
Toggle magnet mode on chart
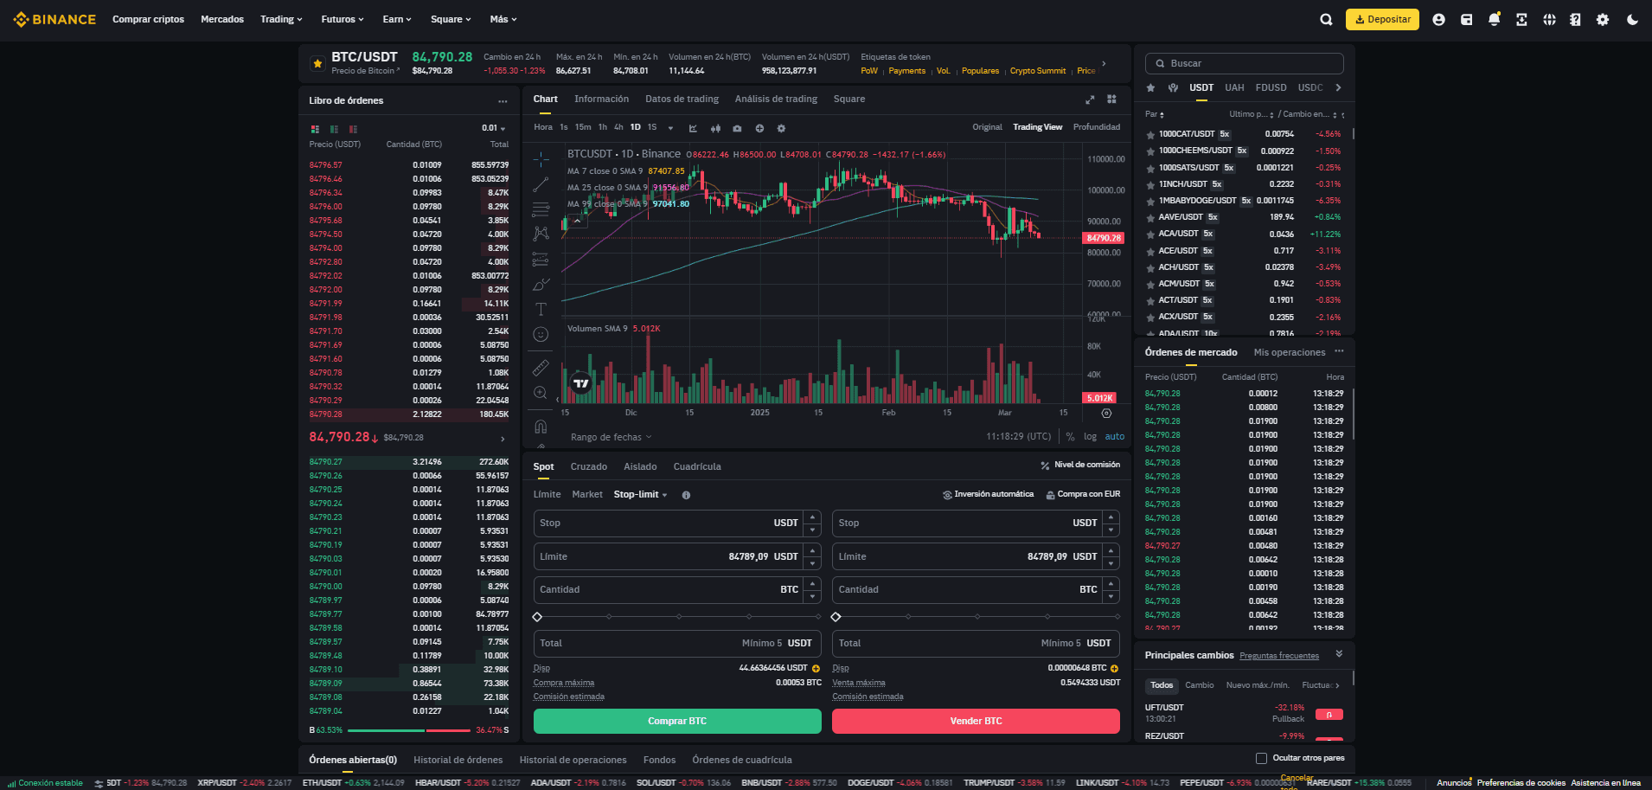click(x=541, y=427)
